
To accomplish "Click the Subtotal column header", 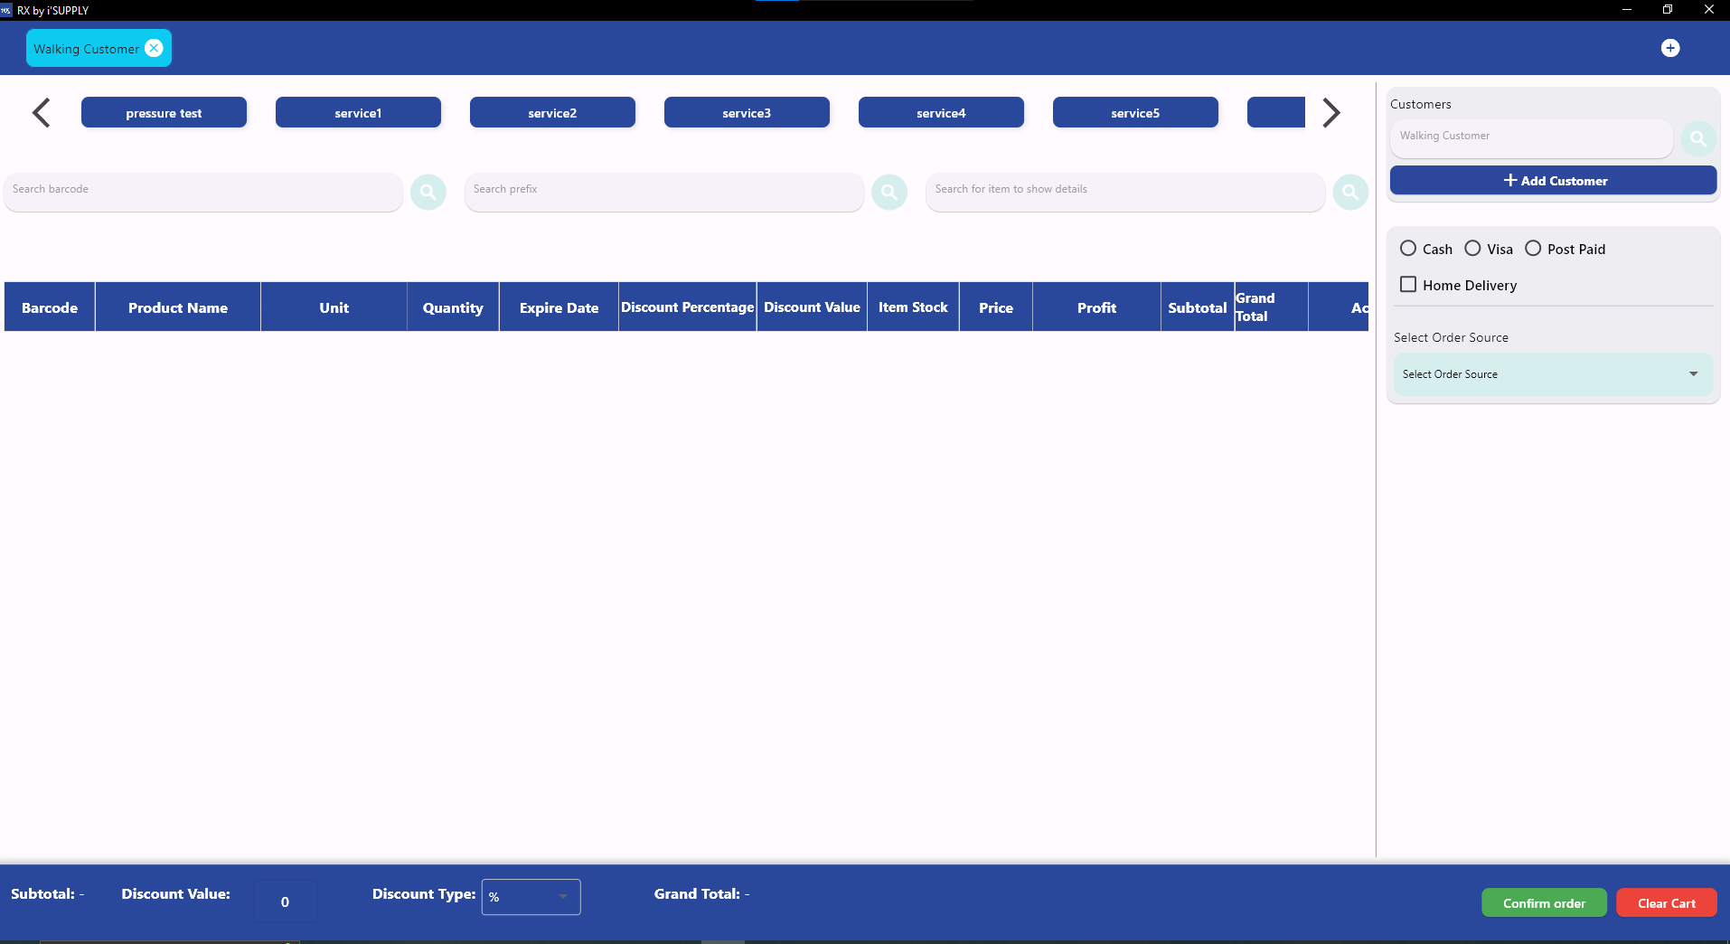I will [1198, 307].
